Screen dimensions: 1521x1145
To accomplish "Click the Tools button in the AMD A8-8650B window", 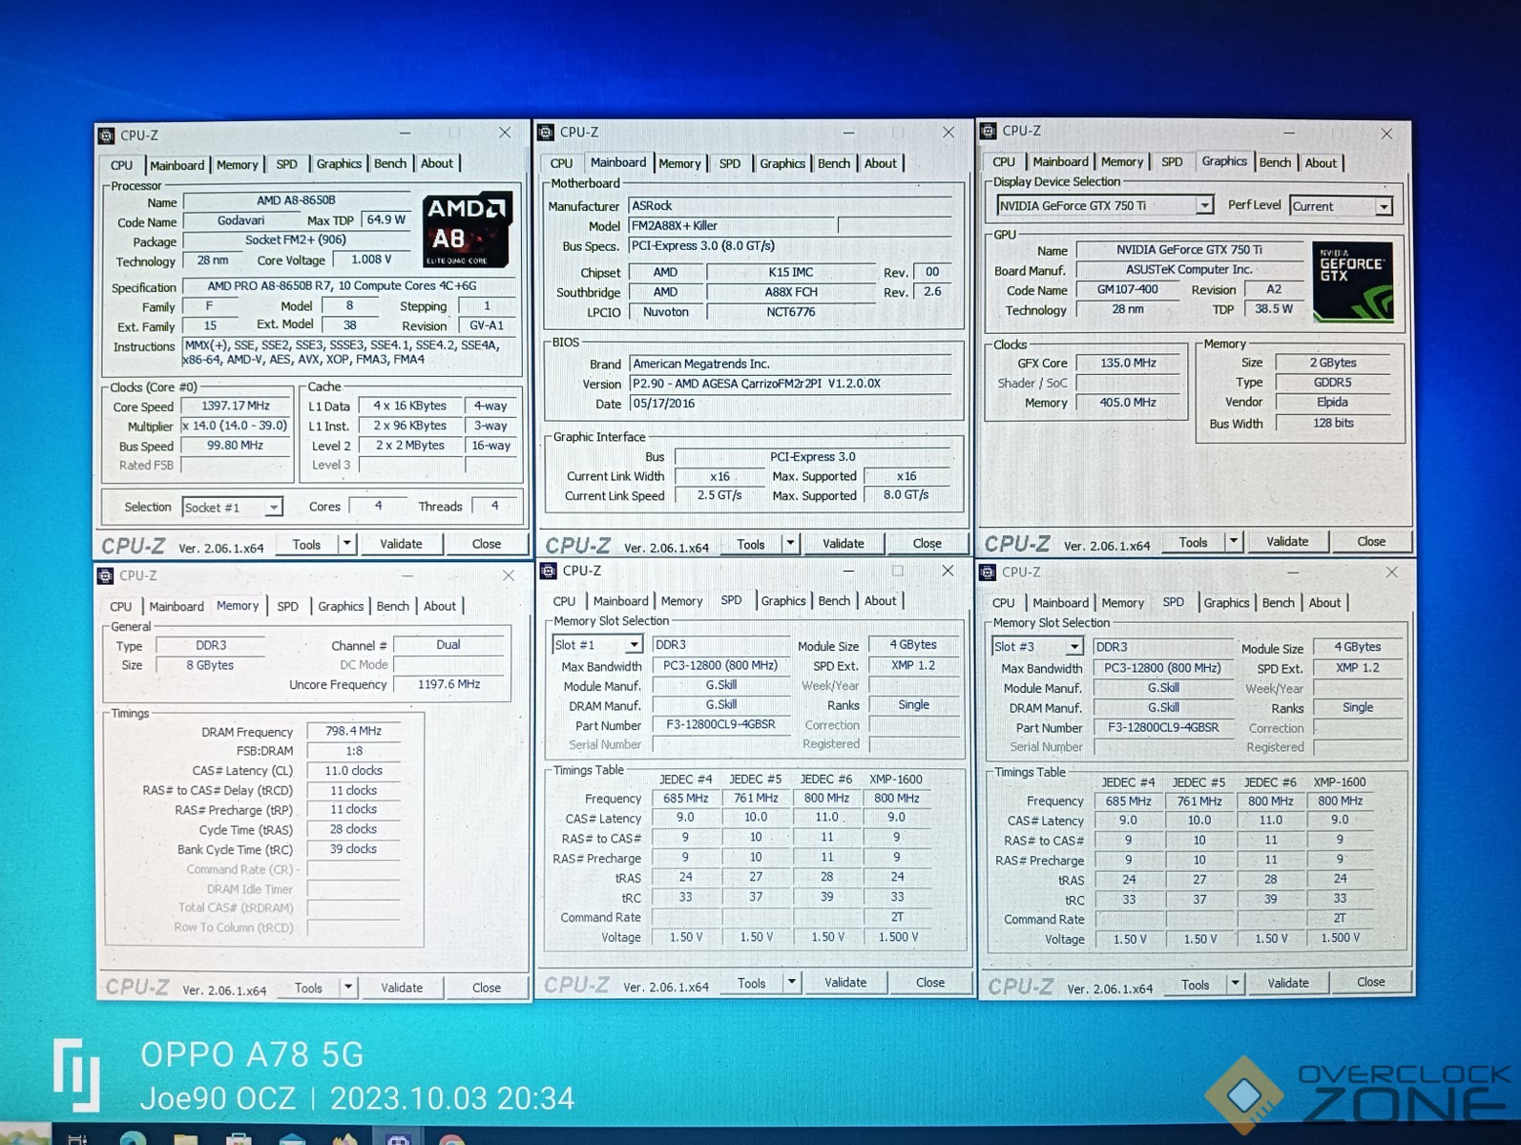I will click(306, 545).
